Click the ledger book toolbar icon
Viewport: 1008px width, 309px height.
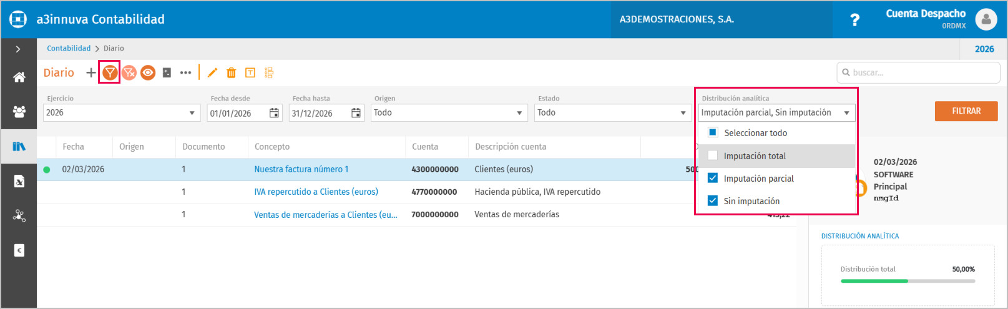167,72
